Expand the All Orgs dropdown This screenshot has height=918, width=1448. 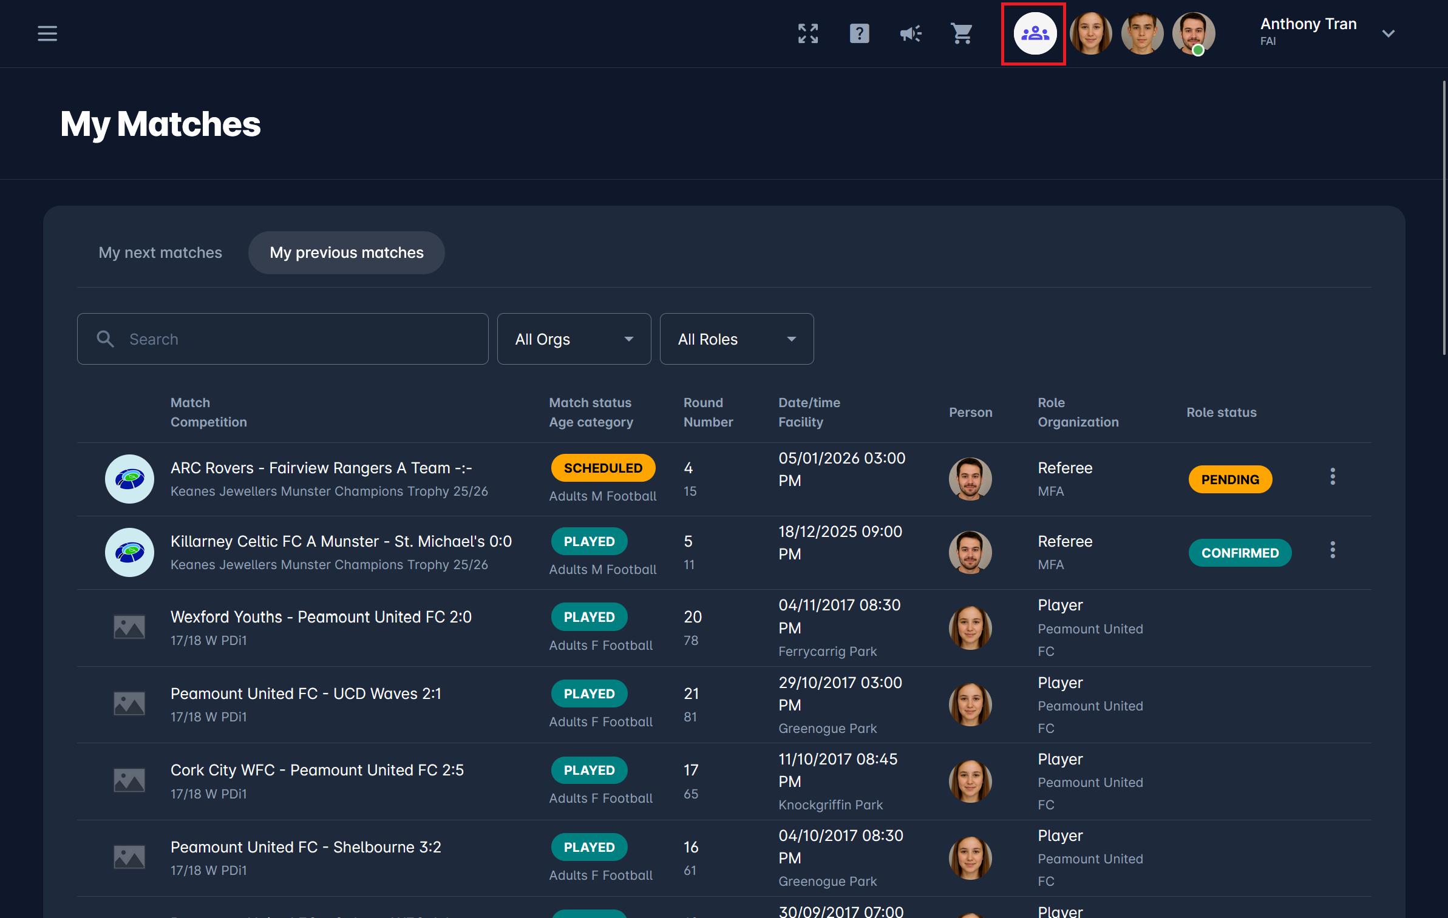coord(574,339)
